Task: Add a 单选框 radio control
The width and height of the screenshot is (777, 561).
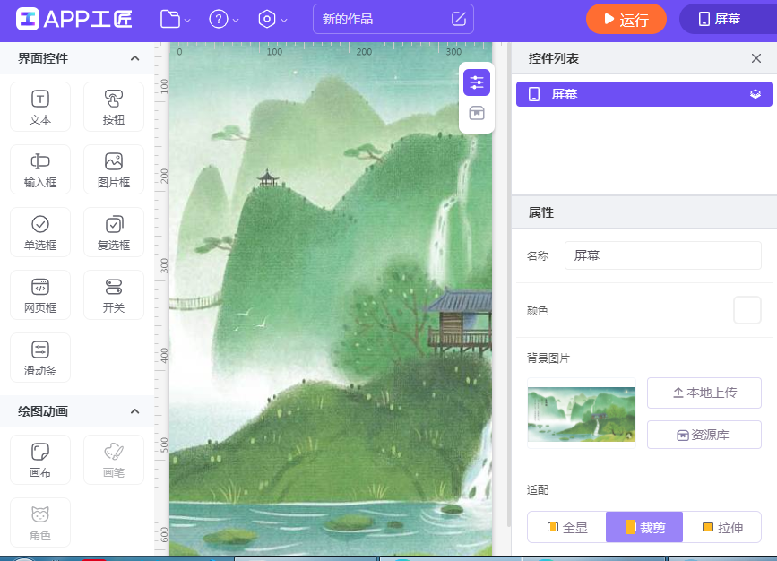Action: coord(40,232)
